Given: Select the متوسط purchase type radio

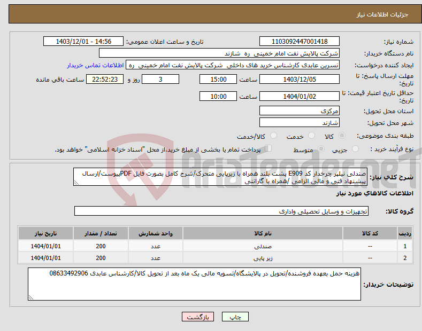Looking at the screenshot, I should tap(321, 149).
